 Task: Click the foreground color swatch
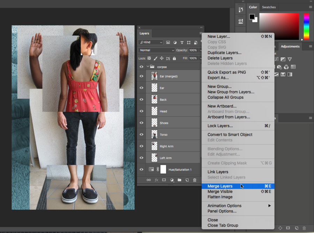252,17
